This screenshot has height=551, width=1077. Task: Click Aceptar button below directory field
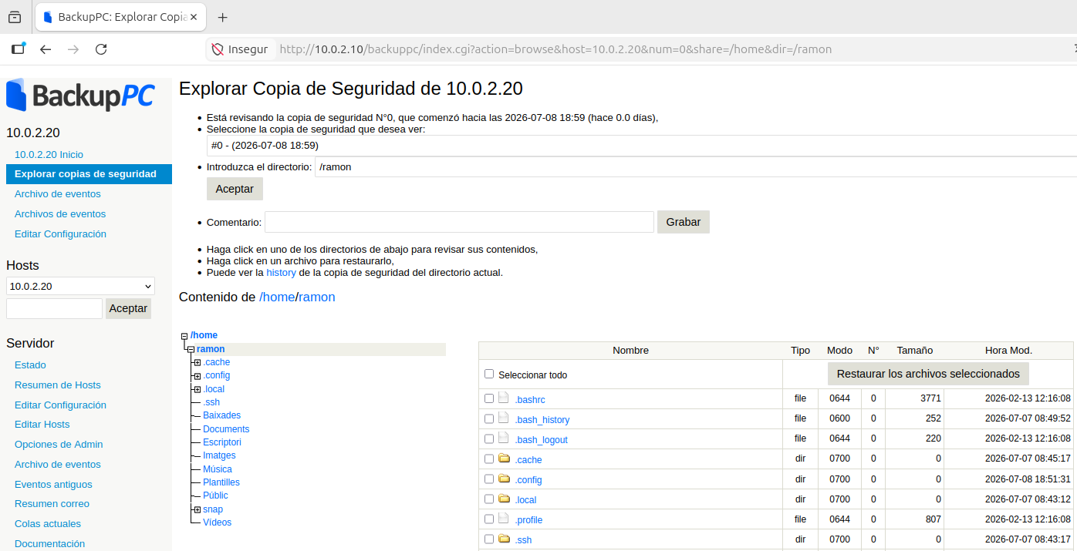coord(235,189)
